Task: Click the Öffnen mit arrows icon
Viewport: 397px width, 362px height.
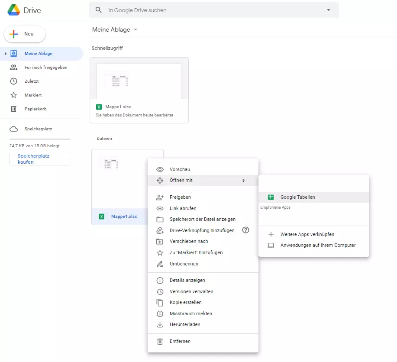Action: coord(160,181)
